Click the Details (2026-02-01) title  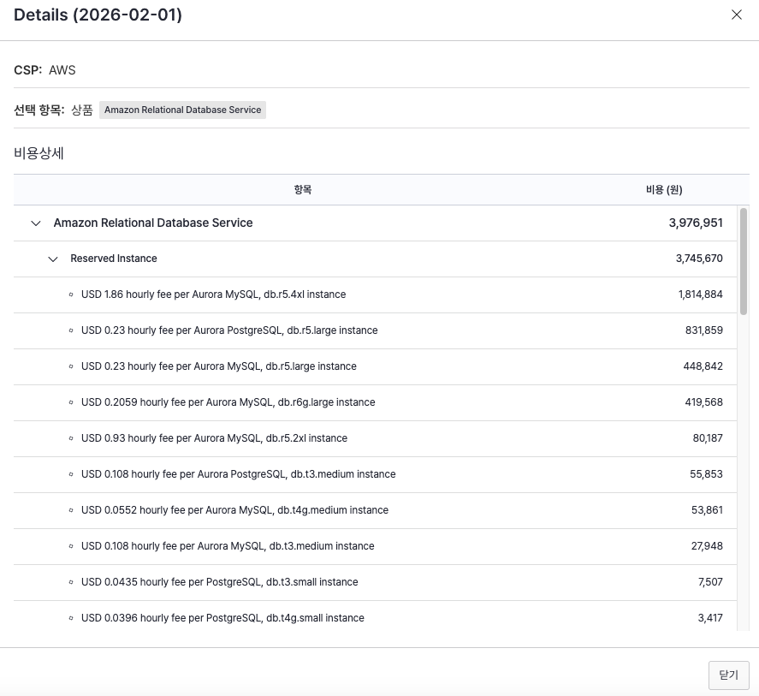pyautogui.click(x=98, y=15)
